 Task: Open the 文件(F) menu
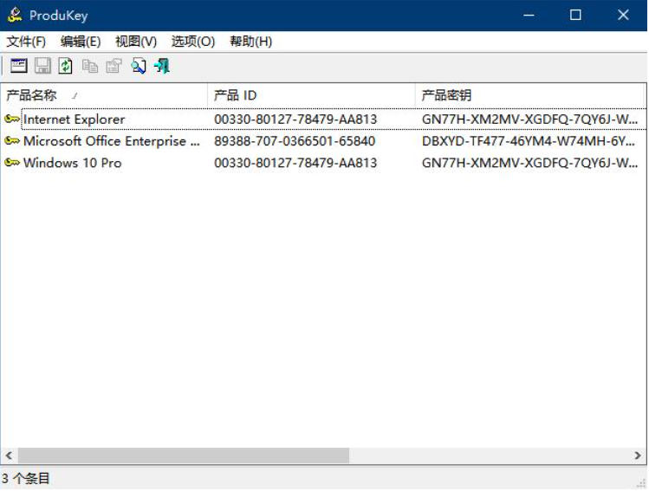tap(26, 42)
